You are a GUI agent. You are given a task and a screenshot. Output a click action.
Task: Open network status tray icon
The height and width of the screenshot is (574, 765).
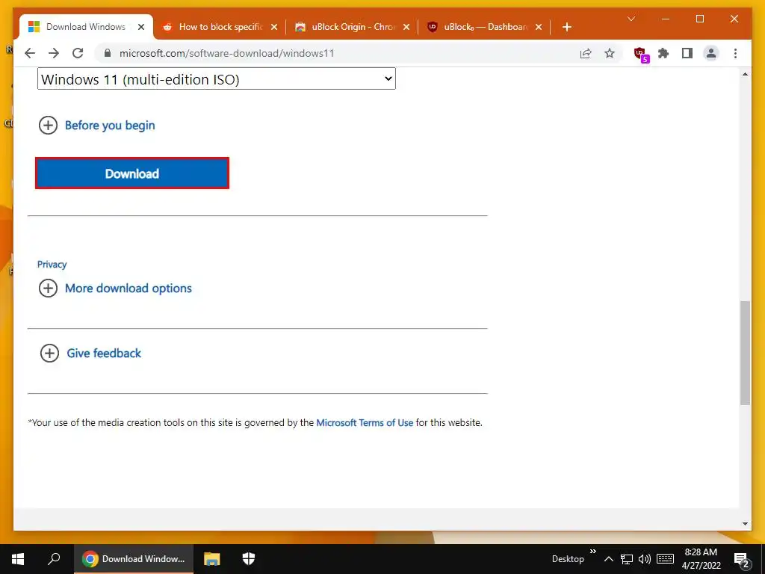point(627,559)
